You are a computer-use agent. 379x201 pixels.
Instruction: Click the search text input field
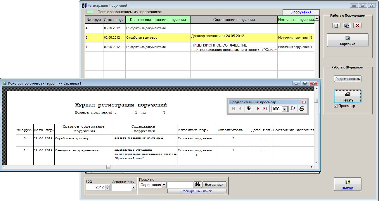point(180,185)
